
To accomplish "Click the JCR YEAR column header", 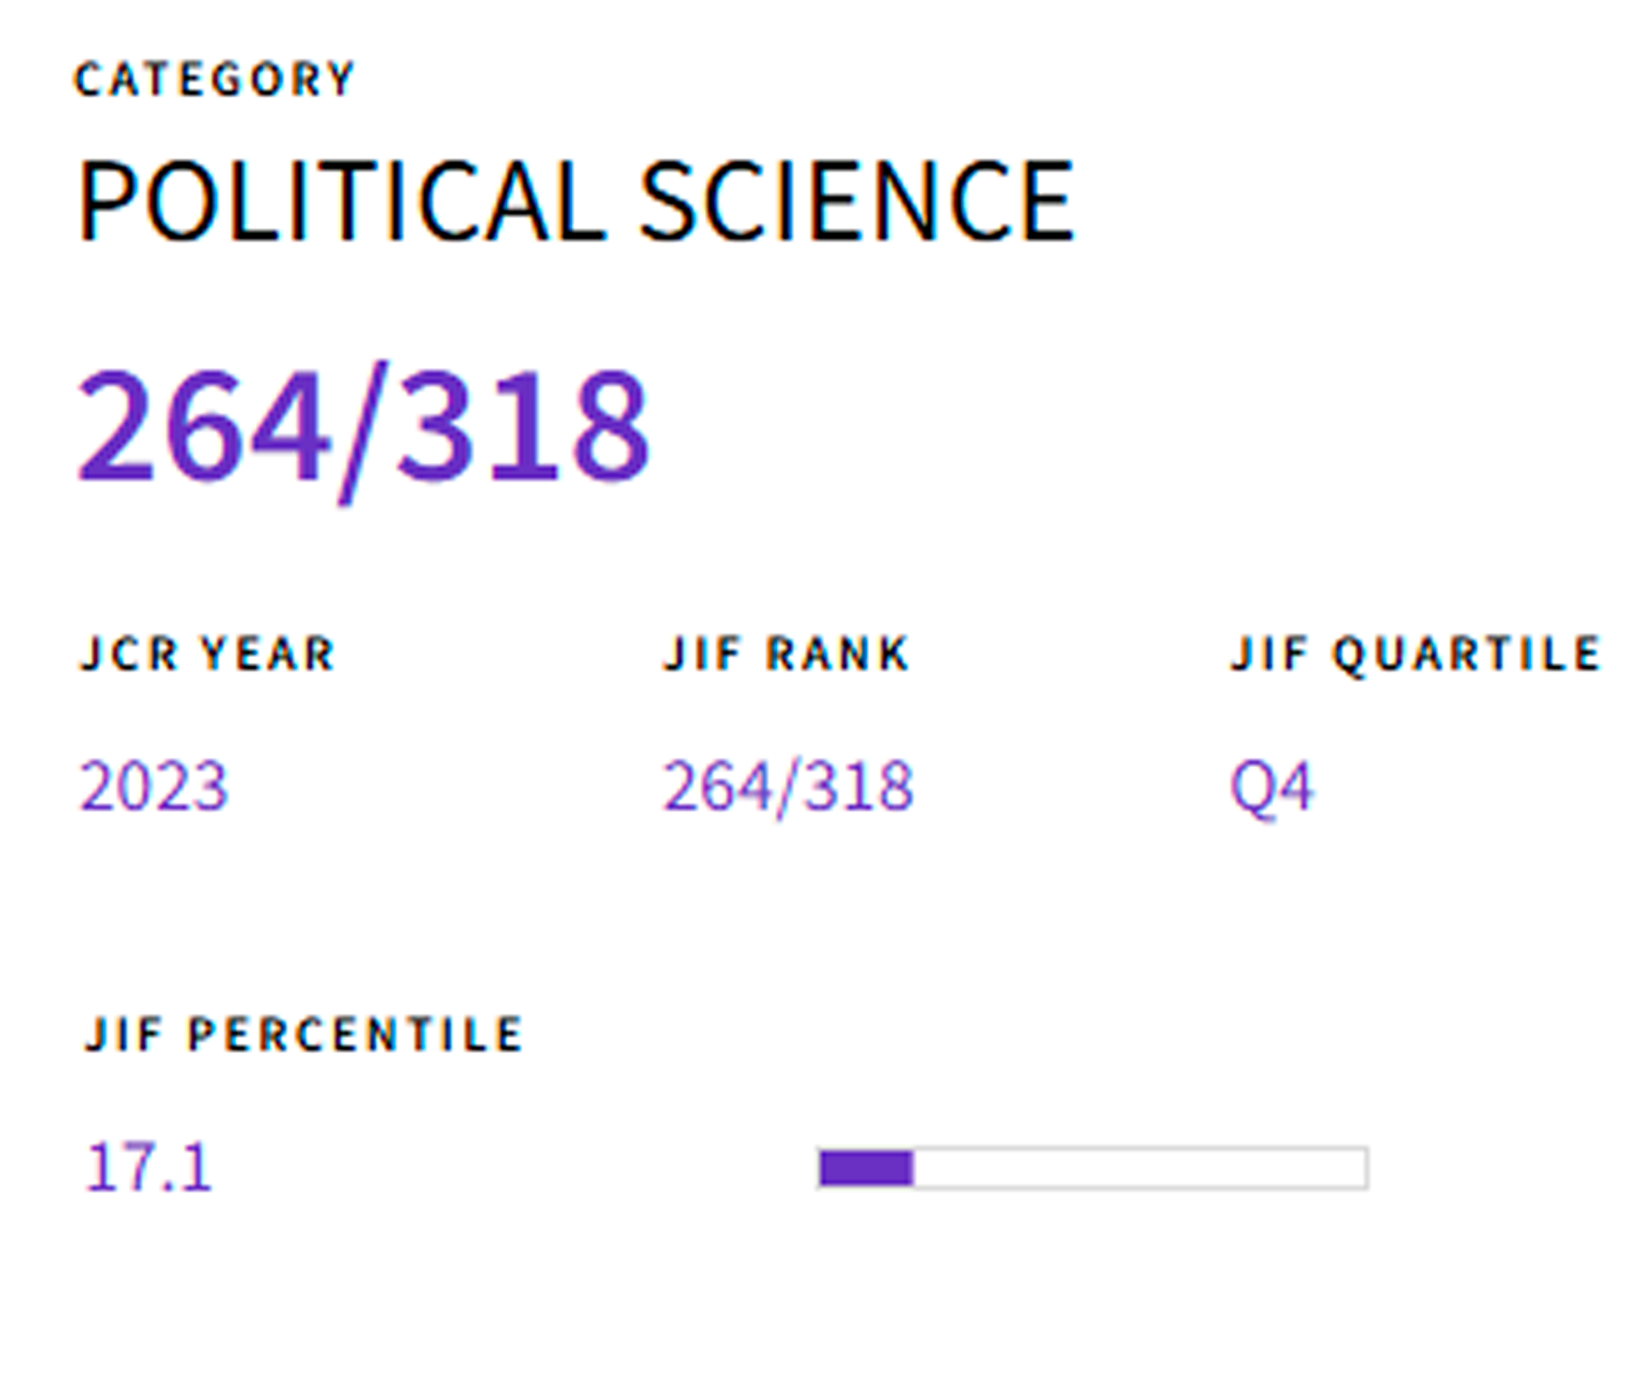I will point(208,654).
